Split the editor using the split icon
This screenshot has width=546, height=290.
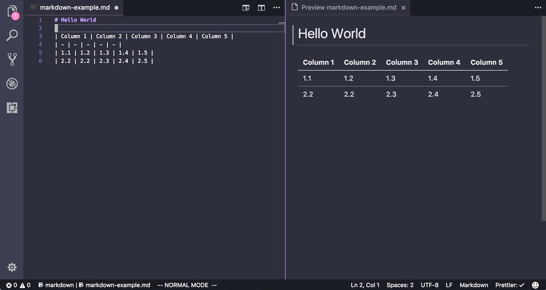click(x=261, y=8)
